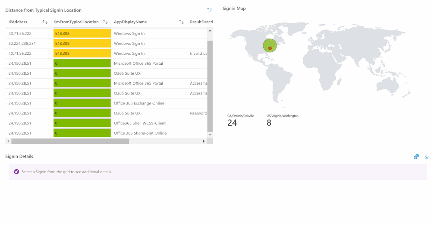Screen dimensions: 431x225
Task: Click the Signin Map title
Action: (234, 9)
